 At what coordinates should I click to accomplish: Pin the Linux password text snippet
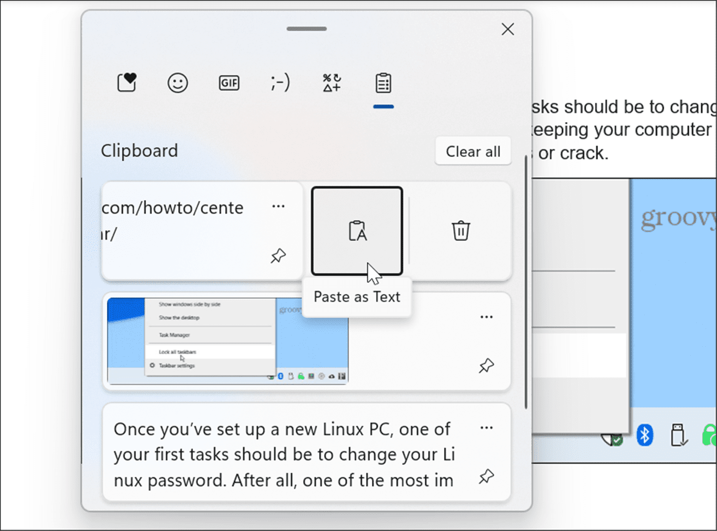[x=486, y=476]
